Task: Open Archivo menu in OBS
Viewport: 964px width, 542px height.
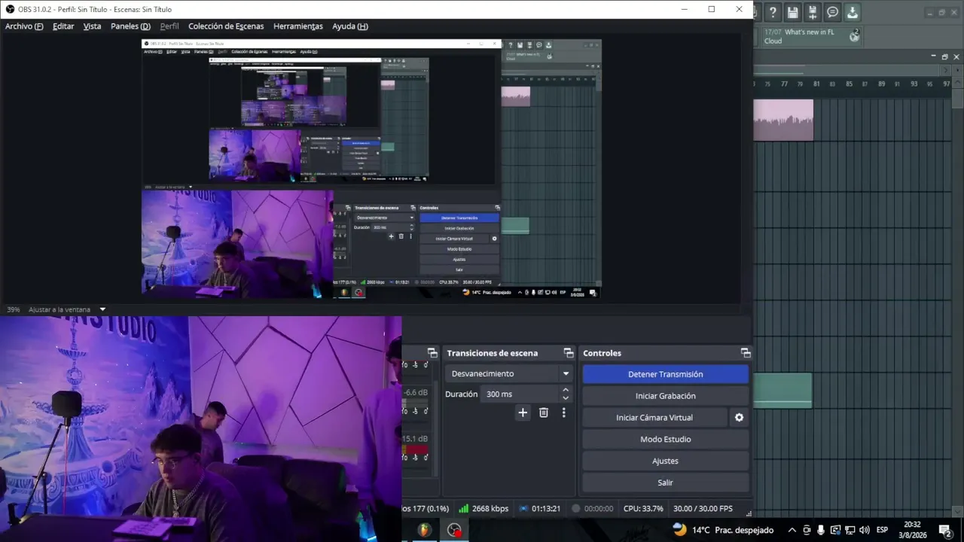Action: pos(24,26)
